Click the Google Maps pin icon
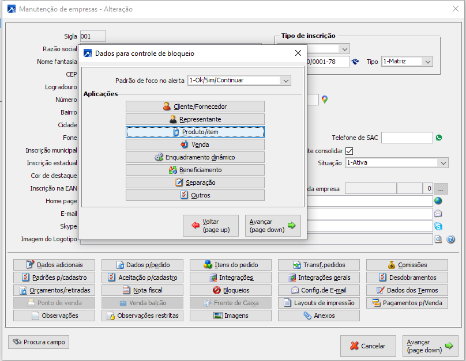Image resolution: width=466 pixels, height=361 pixels. [325, 100]
